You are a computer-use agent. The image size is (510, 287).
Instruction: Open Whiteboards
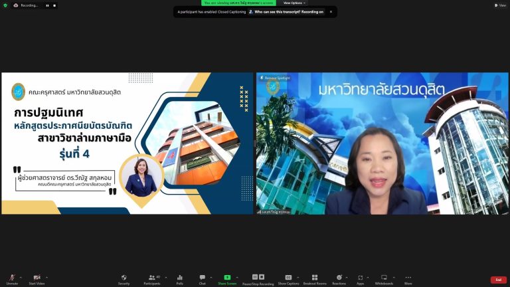tap(384, 279)
